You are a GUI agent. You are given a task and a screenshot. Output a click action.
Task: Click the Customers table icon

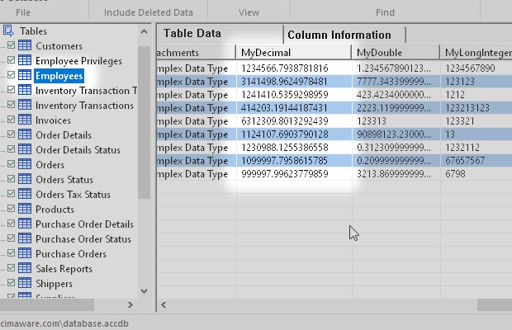(25, 46)
